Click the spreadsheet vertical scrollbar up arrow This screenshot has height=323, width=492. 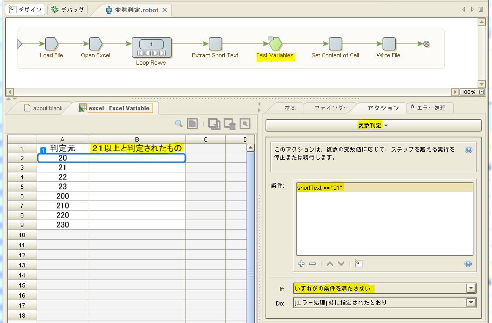(x=250, y=148)
